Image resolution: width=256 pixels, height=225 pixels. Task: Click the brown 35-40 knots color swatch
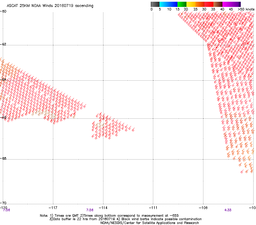[218, 4]
